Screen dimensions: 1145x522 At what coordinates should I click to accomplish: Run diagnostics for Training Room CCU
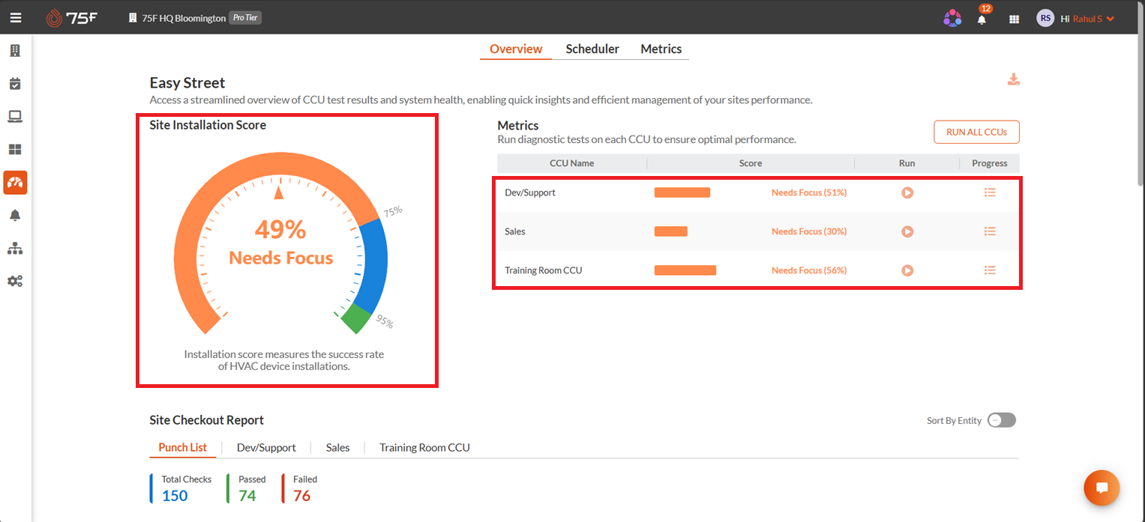[x=907, y=270]
